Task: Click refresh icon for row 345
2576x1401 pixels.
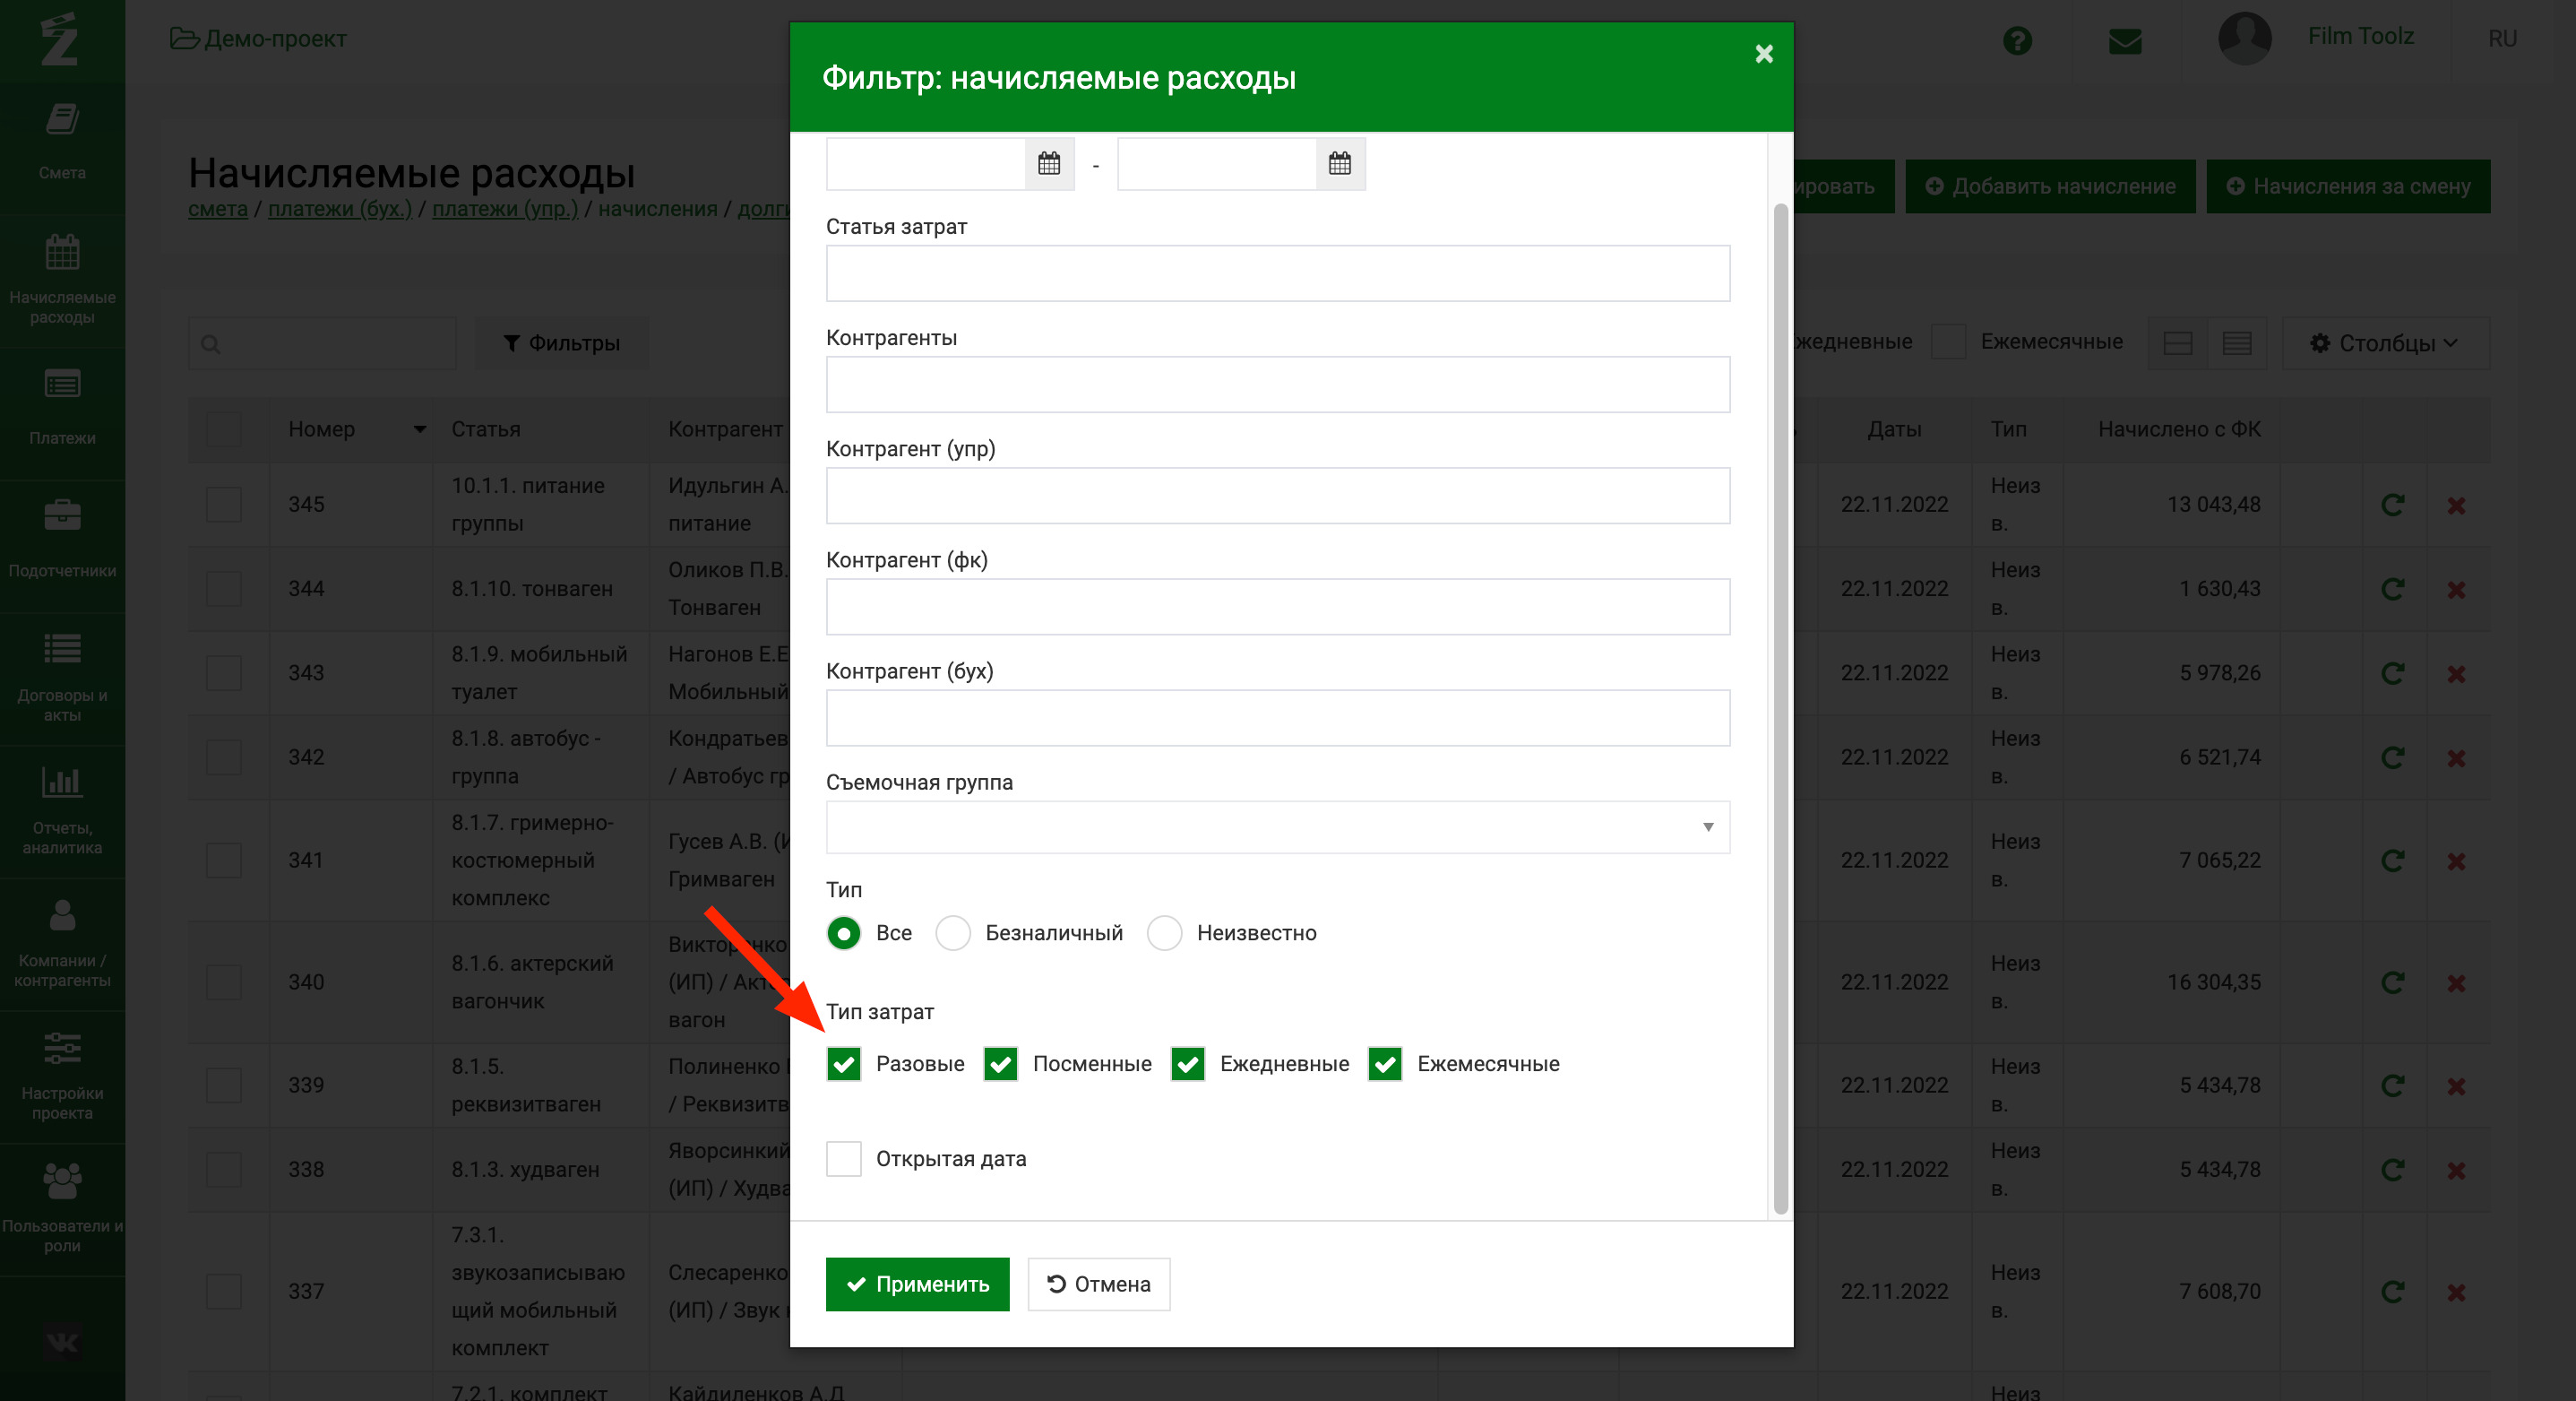Action: (2392, 505)
